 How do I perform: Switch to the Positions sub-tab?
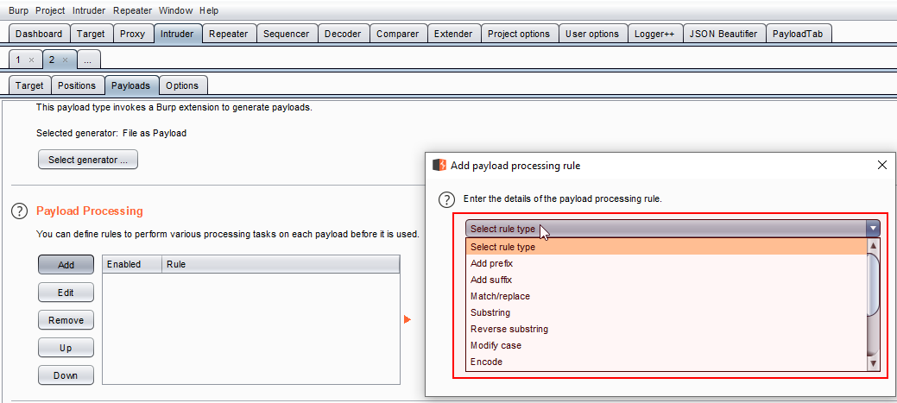click(x=77, y=85)
